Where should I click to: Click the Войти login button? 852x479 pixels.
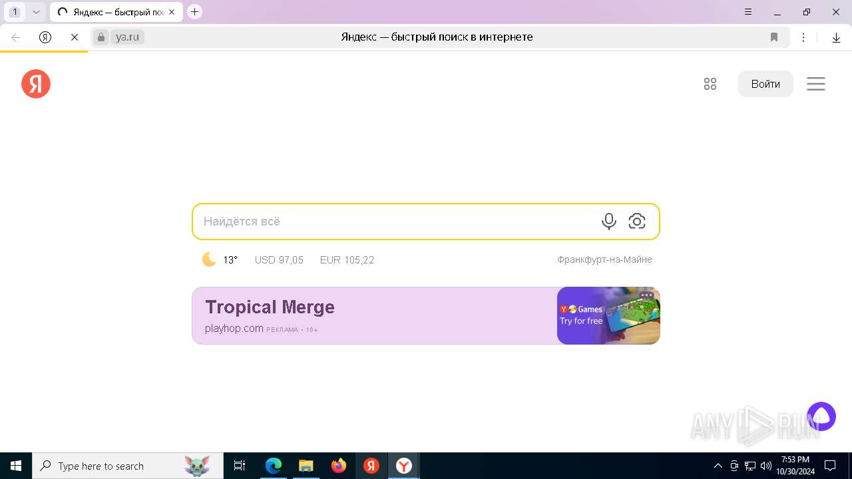point(765,84)
